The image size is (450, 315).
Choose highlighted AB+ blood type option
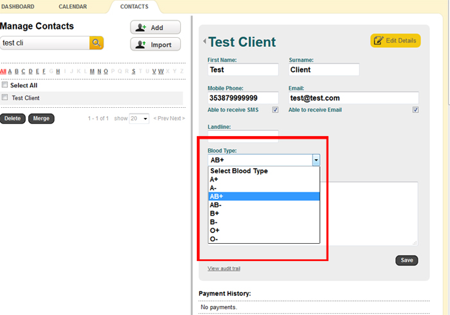pos(264,196)
